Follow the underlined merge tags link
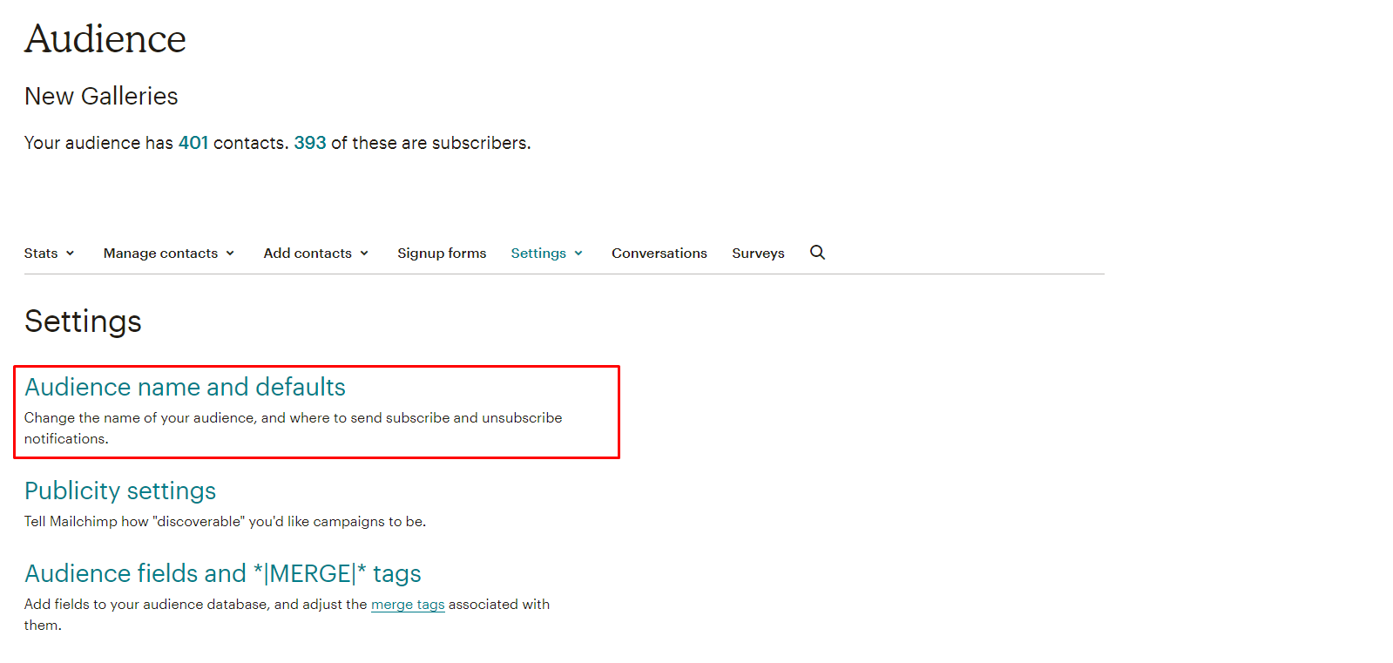 (x=408, y=605)
